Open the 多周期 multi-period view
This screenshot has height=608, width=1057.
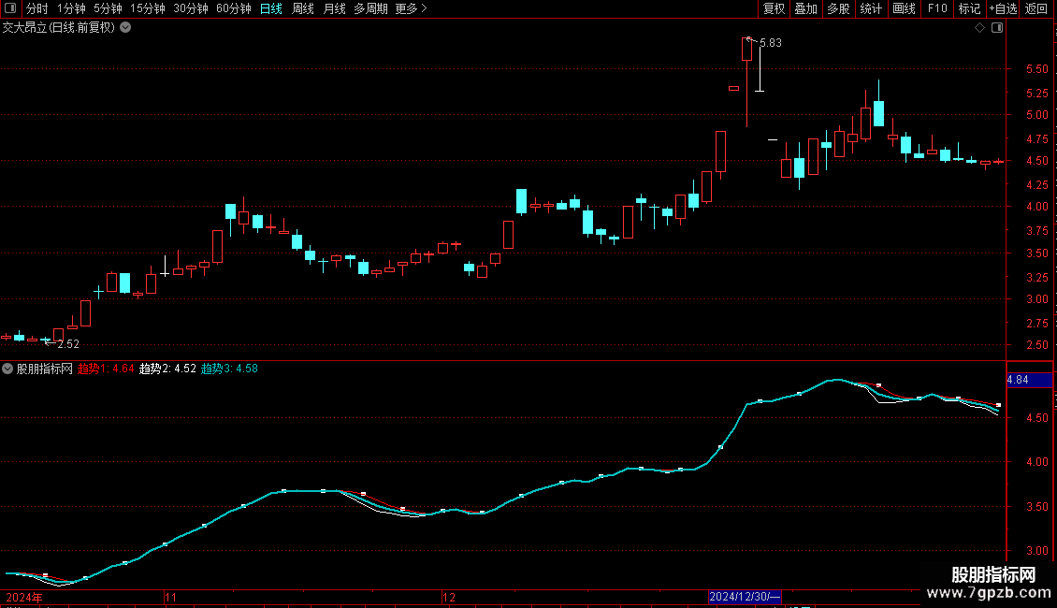click(370, 8)
